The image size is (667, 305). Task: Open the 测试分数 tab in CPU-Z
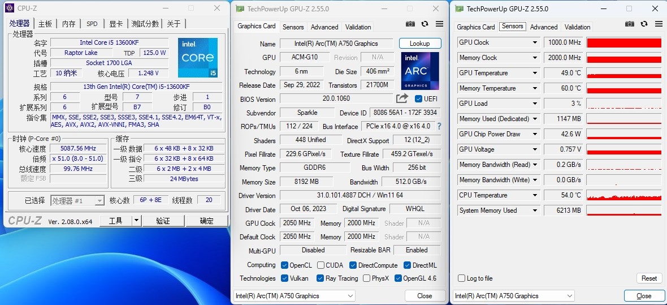[145, 24]
